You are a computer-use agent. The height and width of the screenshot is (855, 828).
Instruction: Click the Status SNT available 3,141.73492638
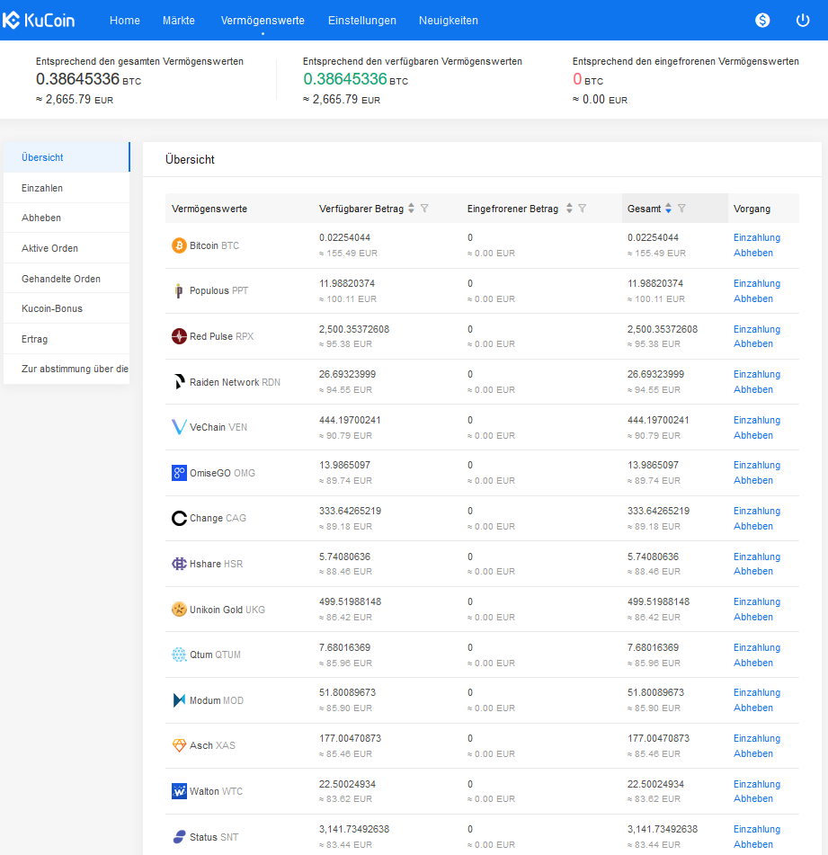[354, 829]
